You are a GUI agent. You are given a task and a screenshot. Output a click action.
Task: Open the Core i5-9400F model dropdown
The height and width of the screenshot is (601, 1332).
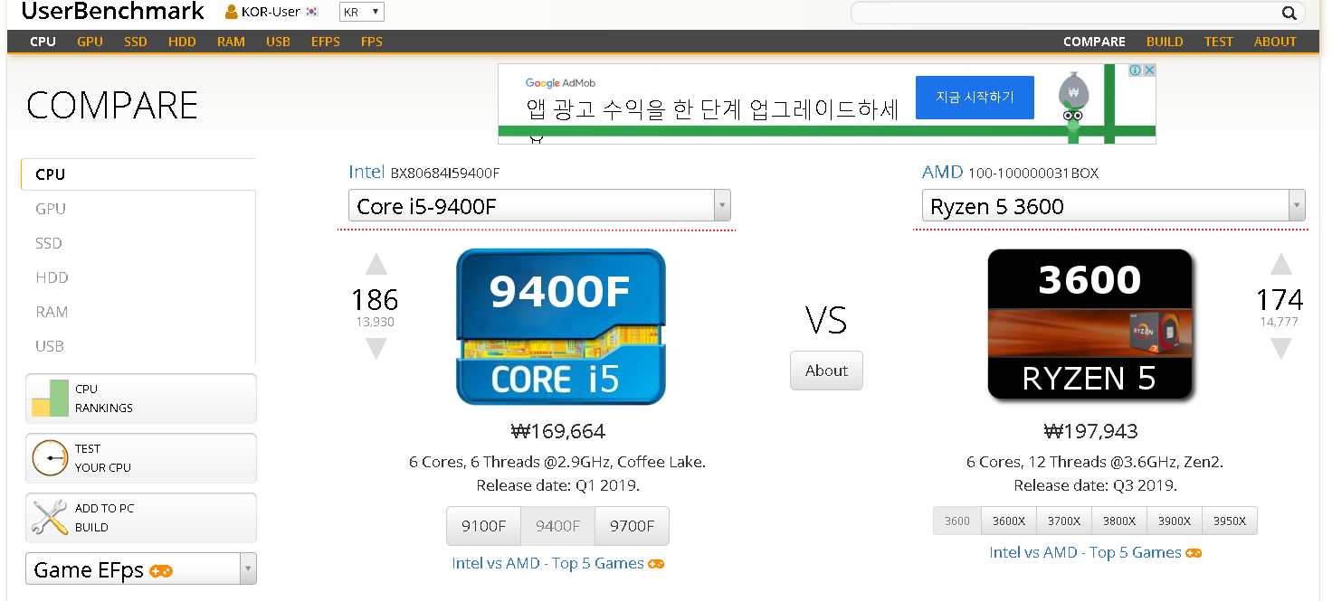(x=539, y=205)
